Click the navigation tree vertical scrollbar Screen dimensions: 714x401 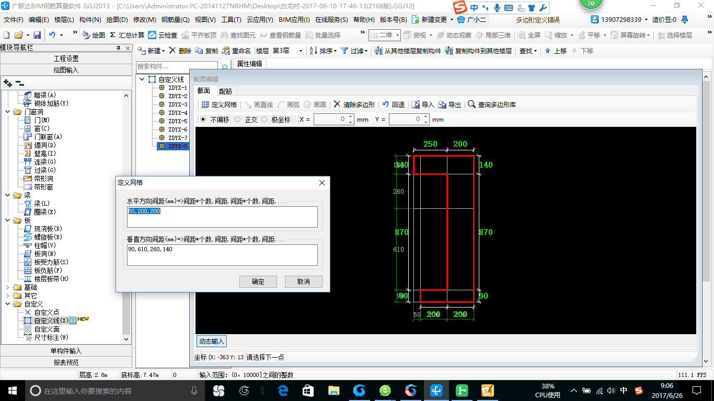[126, 217]
